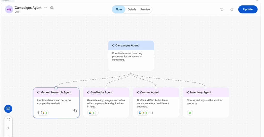Open the Details tab
264x137 pixels.
click(x=132, y=10)
